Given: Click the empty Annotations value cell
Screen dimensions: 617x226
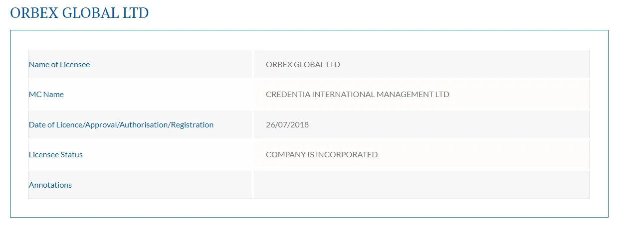Looking at the screenshot, I should coord(421,185).
